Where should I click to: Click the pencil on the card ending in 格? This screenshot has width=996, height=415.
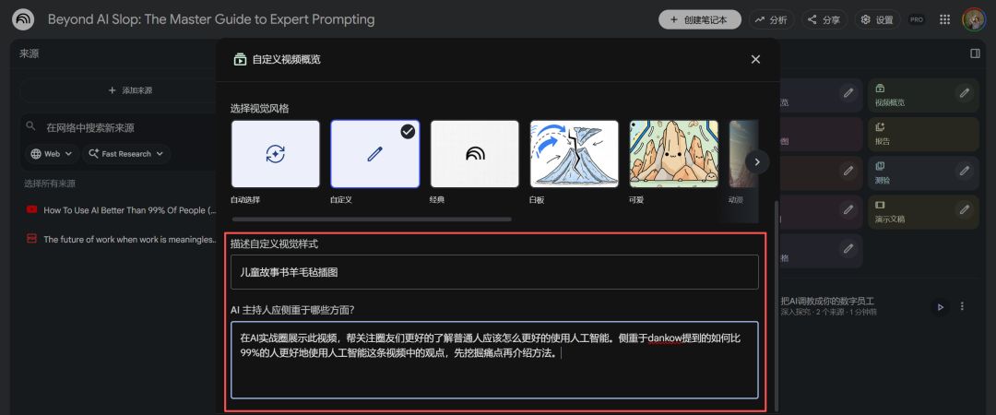[x=848, y=248]
